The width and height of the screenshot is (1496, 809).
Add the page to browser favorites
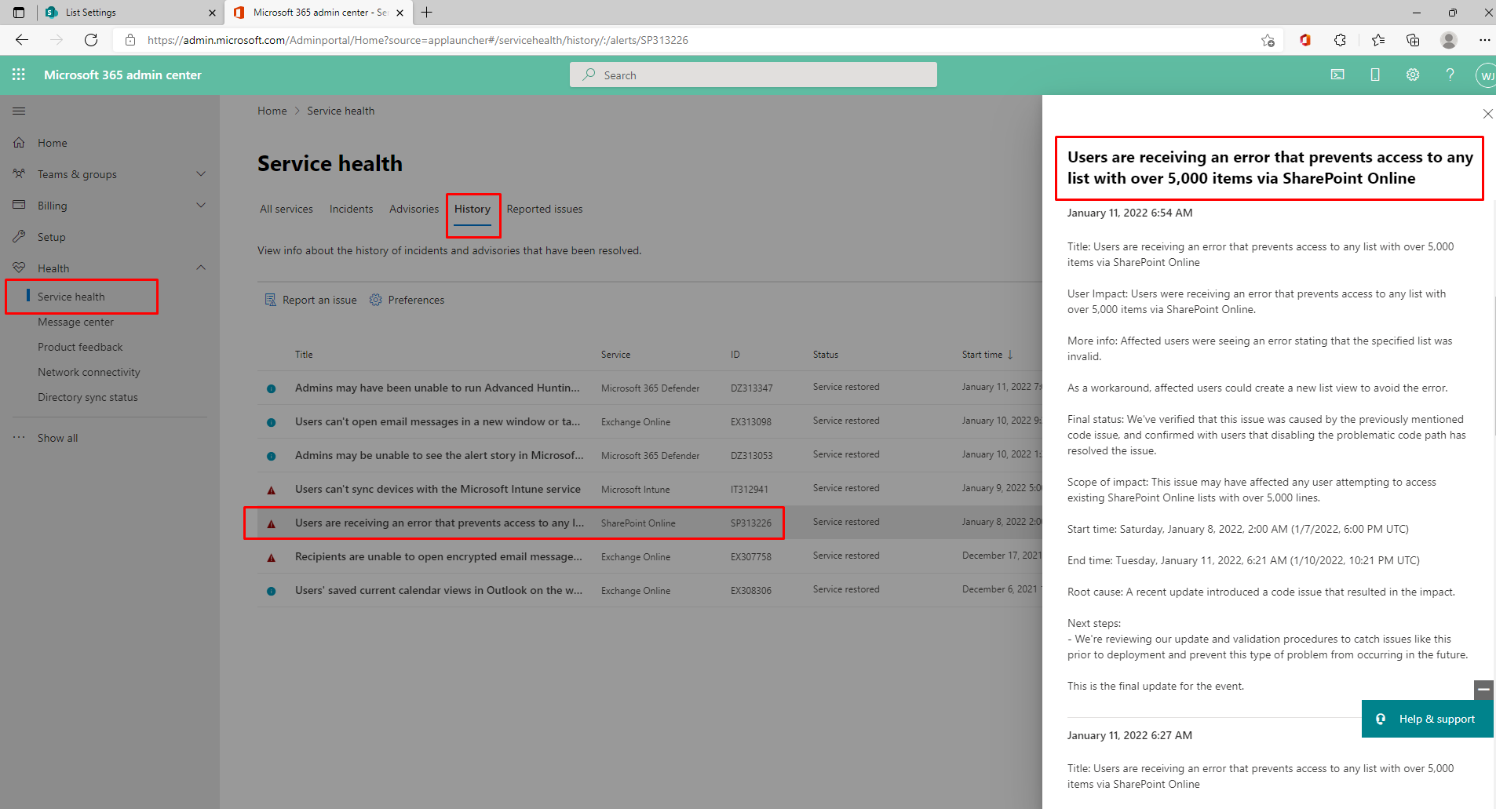tap(1268, 40)
